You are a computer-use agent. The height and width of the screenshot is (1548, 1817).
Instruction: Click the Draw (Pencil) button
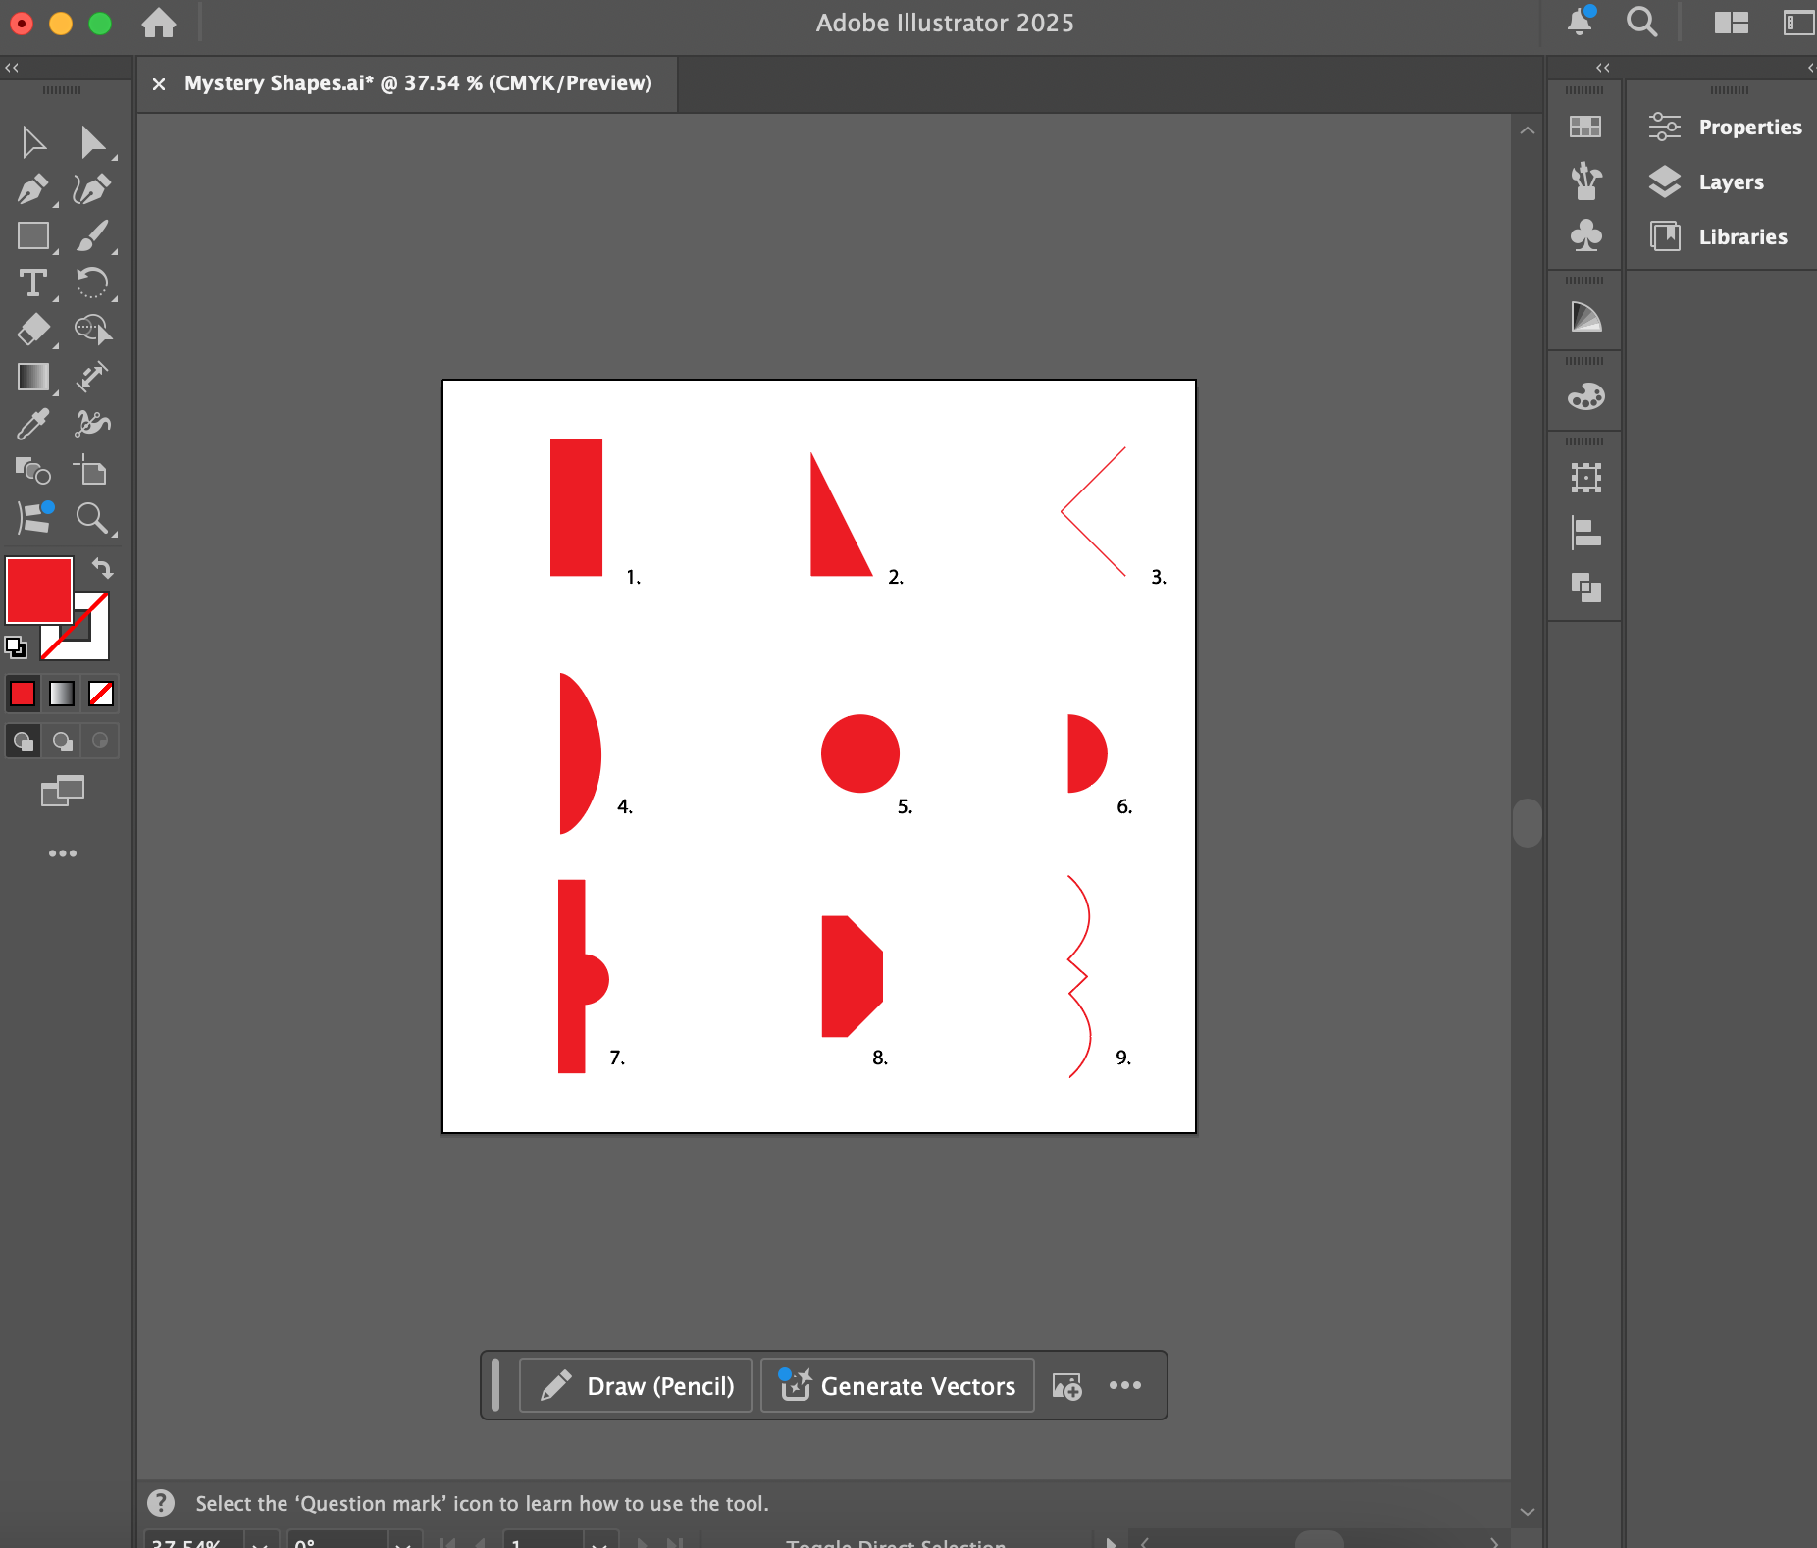pos(634,1385)
